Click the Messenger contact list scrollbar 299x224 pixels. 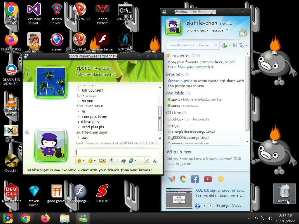247,93
